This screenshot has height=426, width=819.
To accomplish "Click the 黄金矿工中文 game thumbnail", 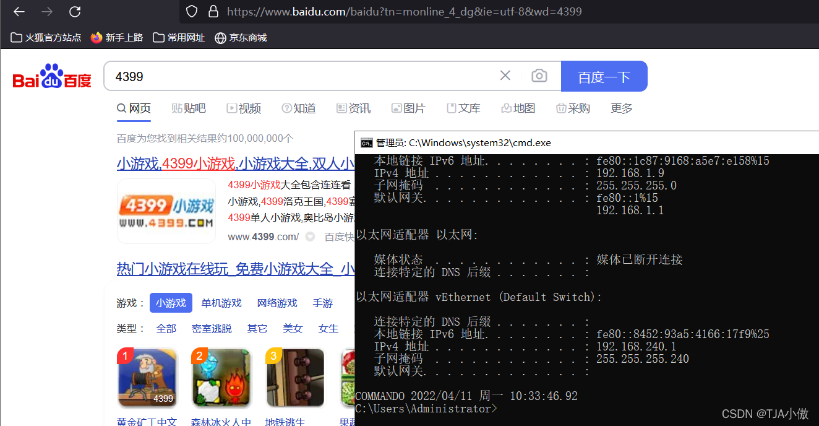I will click(x=147, y=378).
